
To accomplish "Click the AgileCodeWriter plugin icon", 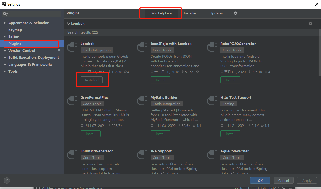I will click(x=212, y=154).
